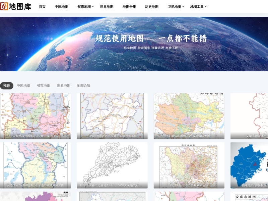This screenshot has width=268, height=201.
Task: Expand the 卫星地图 dropdown chevron
Action: [x=183, y=6]
